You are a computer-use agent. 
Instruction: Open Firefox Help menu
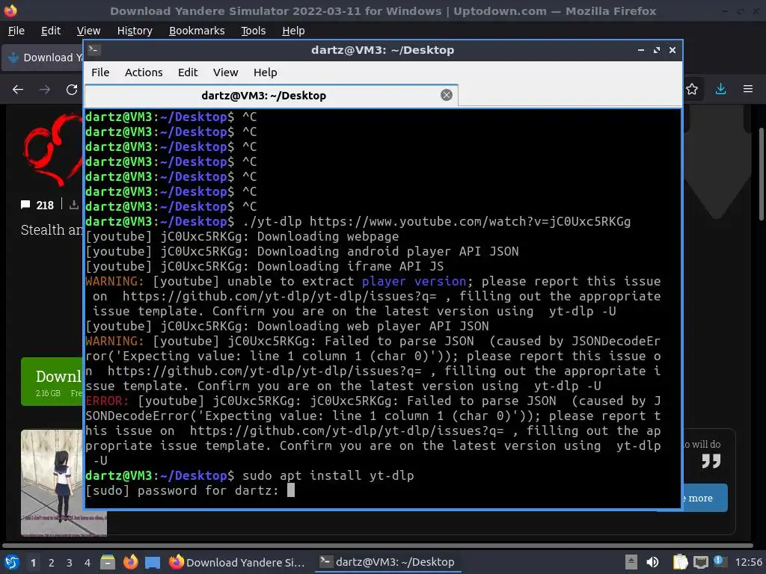[x=293, y=31]
